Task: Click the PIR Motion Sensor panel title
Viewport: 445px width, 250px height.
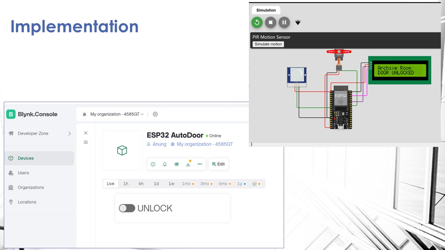Action: [x=271, y=37]
